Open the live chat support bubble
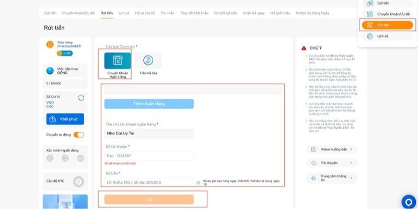 tap(409, 202)
